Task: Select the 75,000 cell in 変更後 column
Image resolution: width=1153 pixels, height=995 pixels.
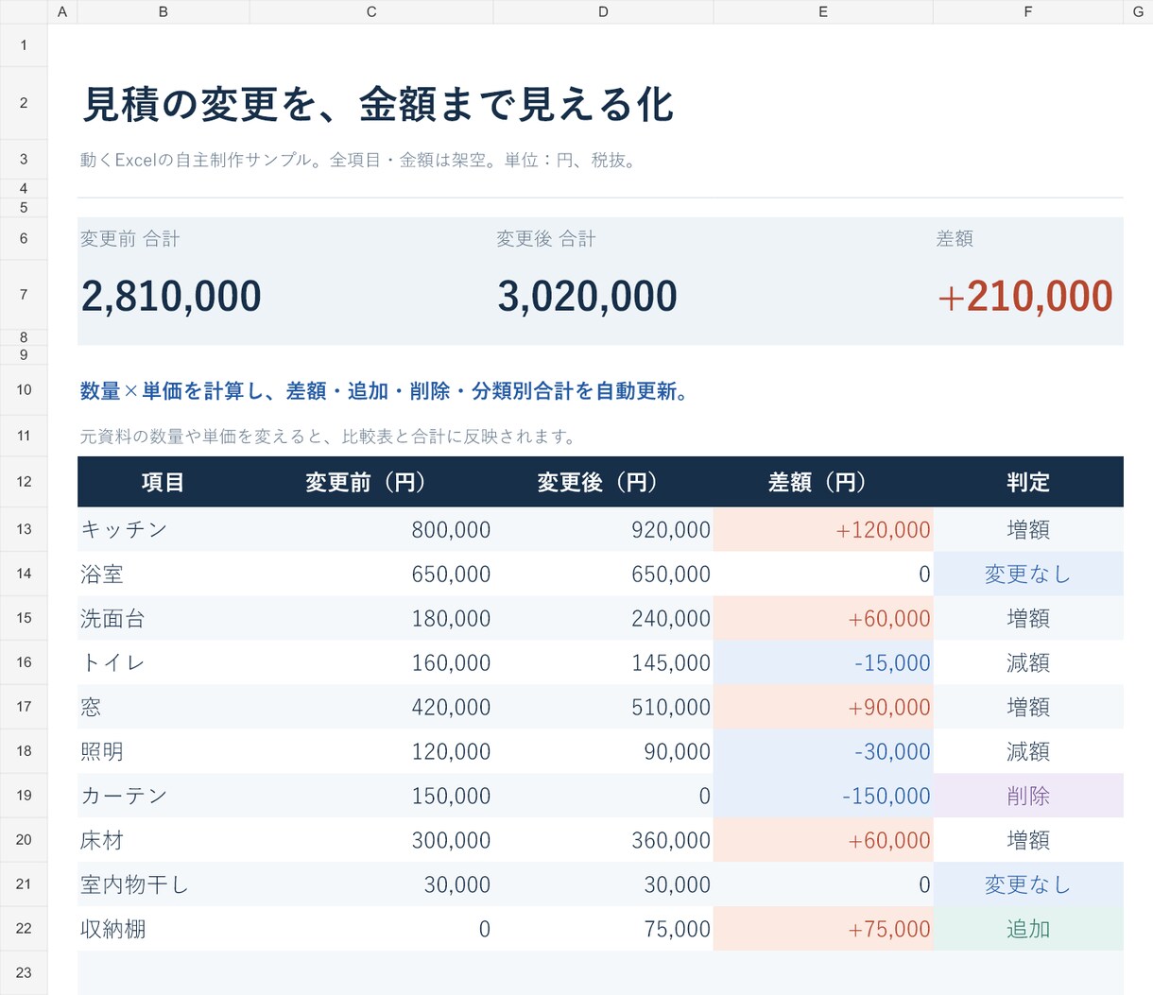Action: [x=603, y=929]
